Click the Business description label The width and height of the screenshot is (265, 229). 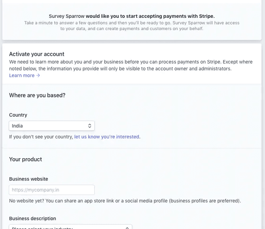pos(32,218)
